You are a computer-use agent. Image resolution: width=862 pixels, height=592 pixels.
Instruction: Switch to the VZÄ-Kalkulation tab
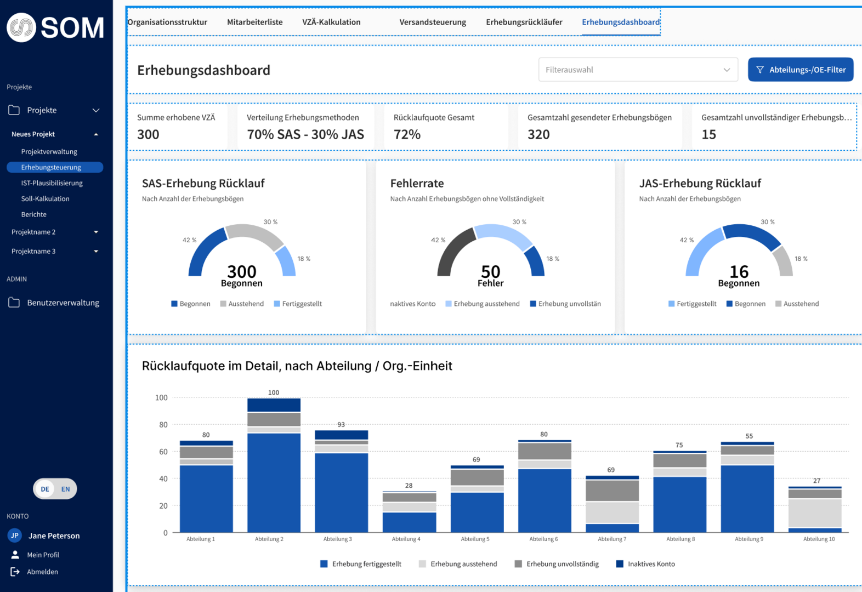point(331,22)
